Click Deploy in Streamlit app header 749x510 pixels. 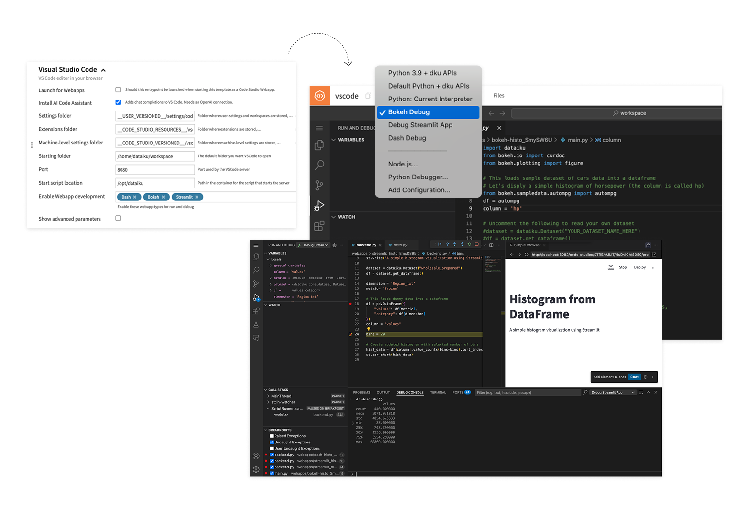[639, 267]
